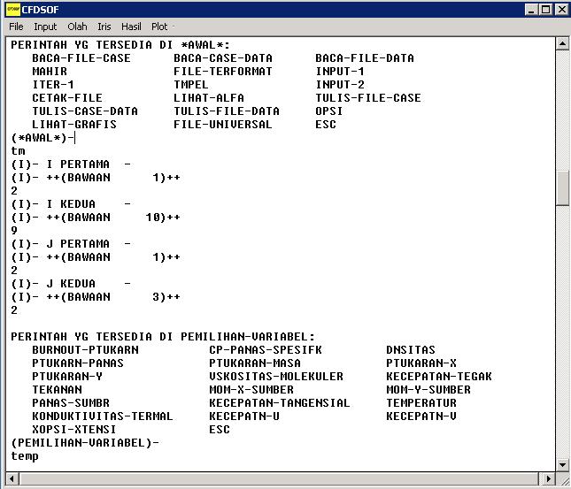Click the BACA-CASE-DATA command text

pyautogui.click(x=223, y=58)
